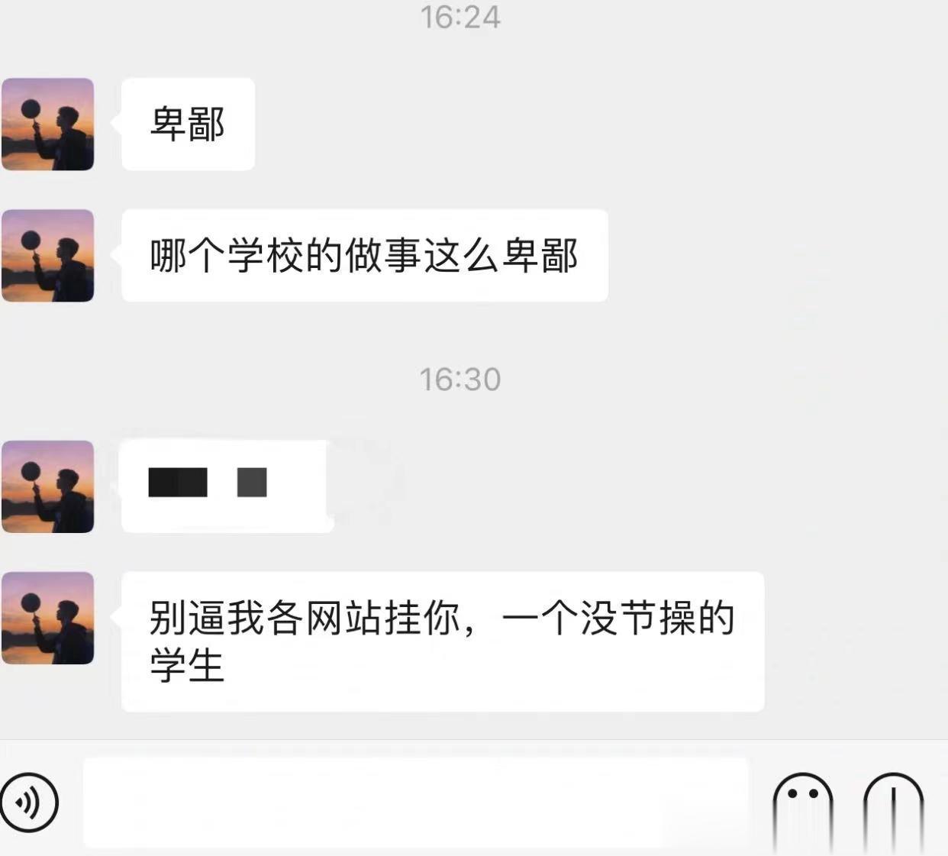Viewport: 948px width, 856px height.
Task: Focus the message text input box
Action: point(416,803)
